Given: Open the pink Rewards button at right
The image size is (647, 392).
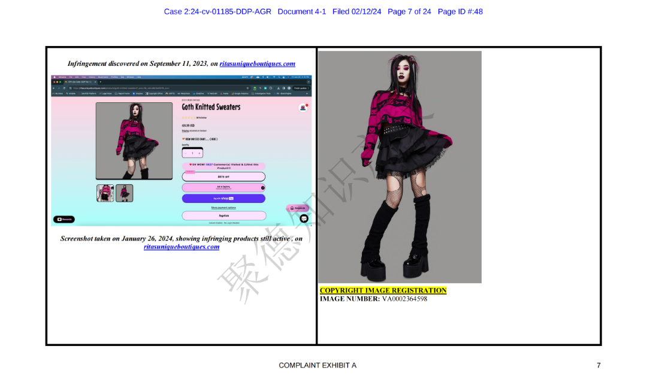Looking at the screenshot, I should [297, 208].
